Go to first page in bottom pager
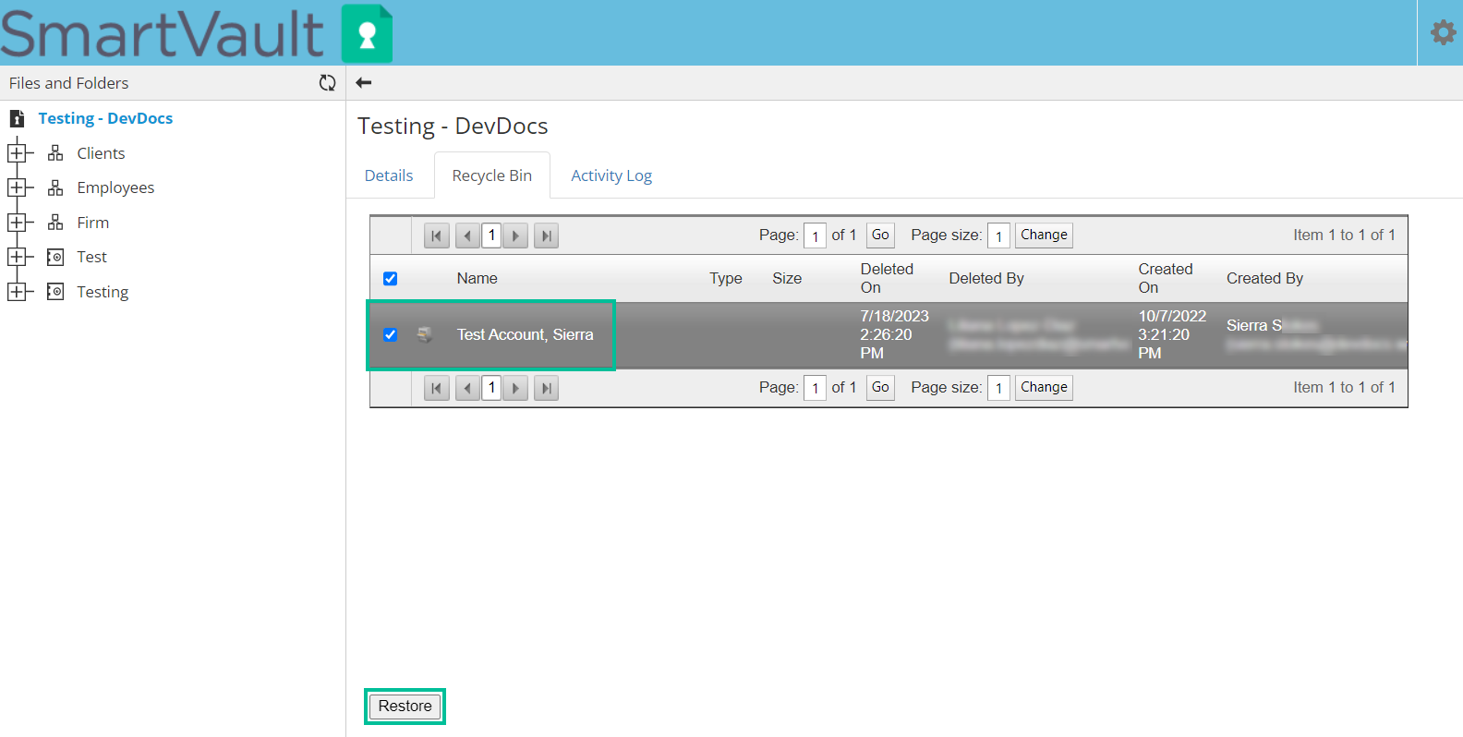 pos(437,388)
